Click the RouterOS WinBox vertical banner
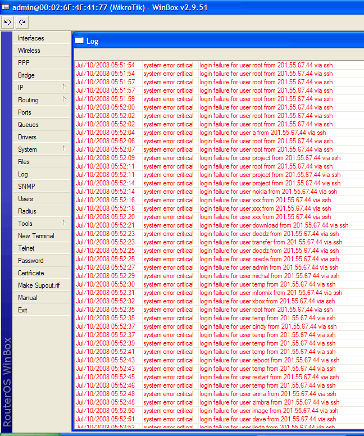This screenshot has height=436, width=364. click(x=7, y=232)
